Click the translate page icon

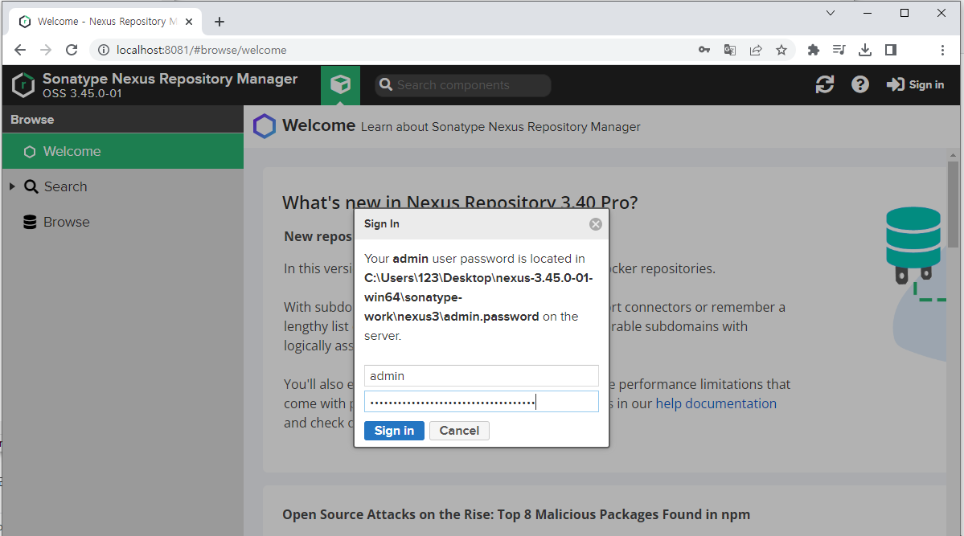[x=730, y=50]
